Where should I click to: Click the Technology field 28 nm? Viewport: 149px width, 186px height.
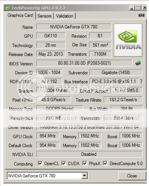coord(51,45)
